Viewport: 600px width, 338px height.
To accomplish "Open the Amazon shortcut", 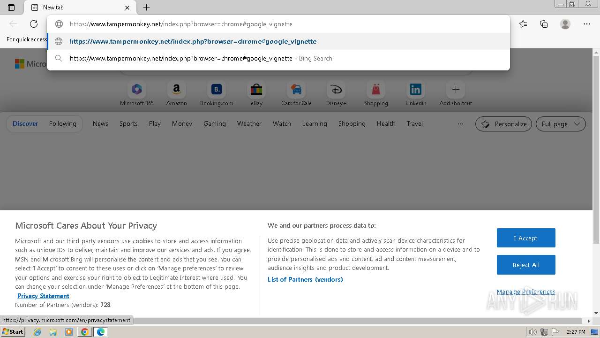I will click(x=177, y=93).
